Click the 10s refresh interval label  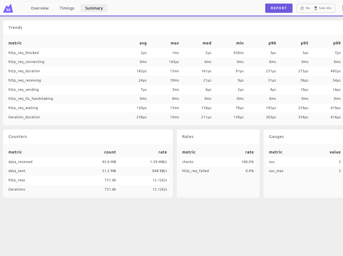point(308,8)
